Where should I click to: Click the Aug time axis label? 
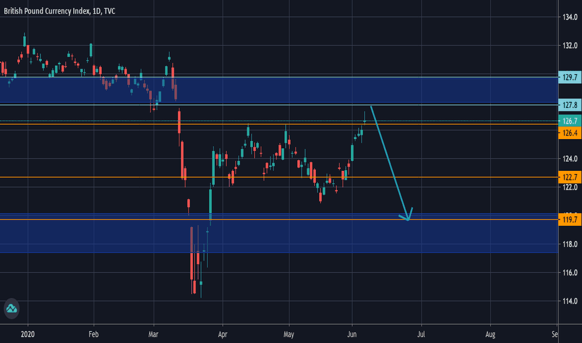(490, 334)
